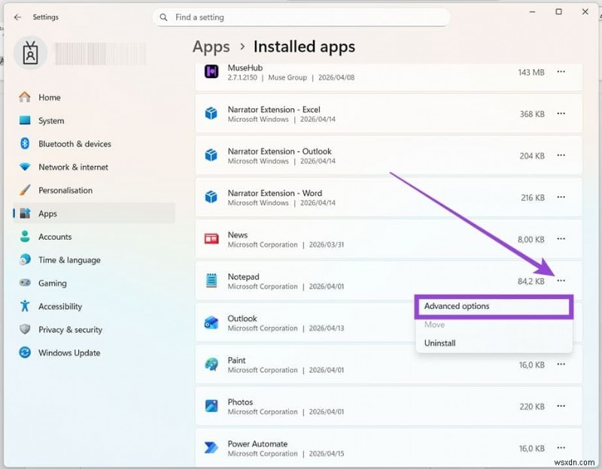Open Network & internet settings
This screenshot has height=469, width=602.
pyautogui.click(x=73, y=167)
